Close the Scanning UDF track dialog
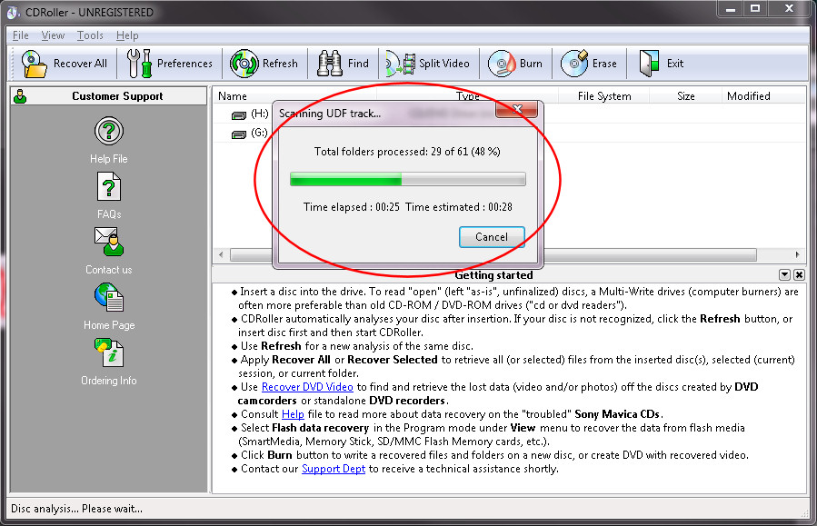Screen dimensions: 817x526 pos(516,109)
